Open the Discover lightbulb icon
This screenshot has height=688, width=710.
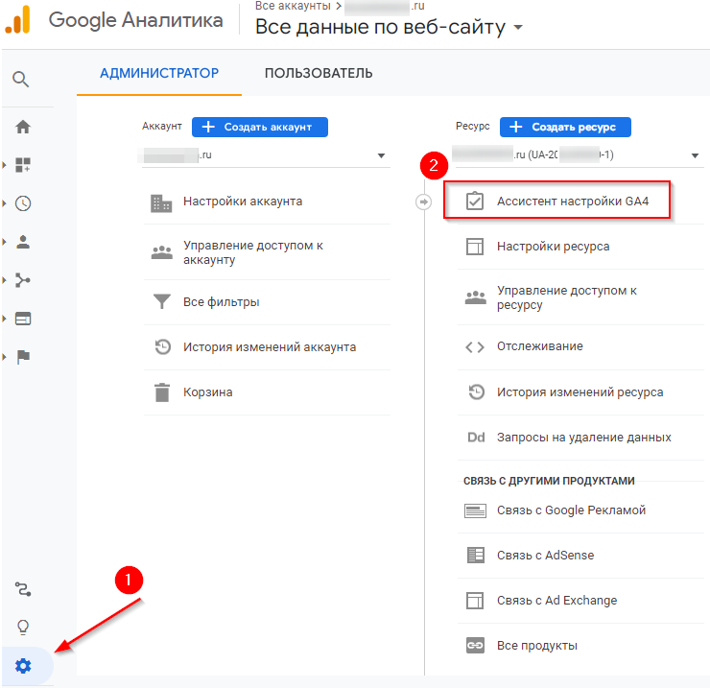(x=23, y=627)
